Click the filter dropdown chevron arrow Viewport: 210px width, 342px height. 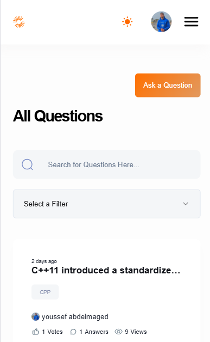(x=186, y=204)
